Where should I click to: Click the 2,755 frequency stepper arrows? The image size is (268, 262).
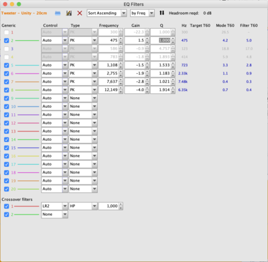click(x=121, y=74)
